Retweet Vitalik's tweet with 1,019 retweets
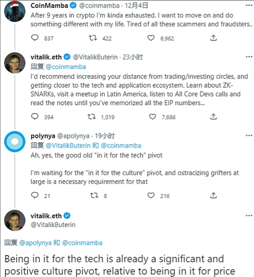 92,117
